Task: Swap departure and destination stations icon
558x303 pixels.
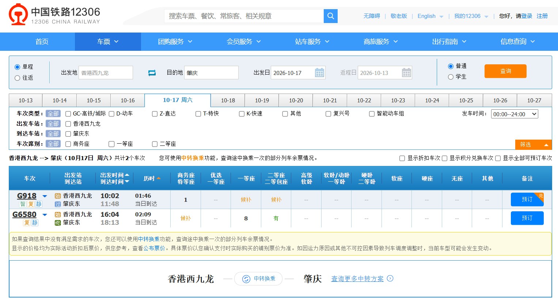Action: point(152,73)
